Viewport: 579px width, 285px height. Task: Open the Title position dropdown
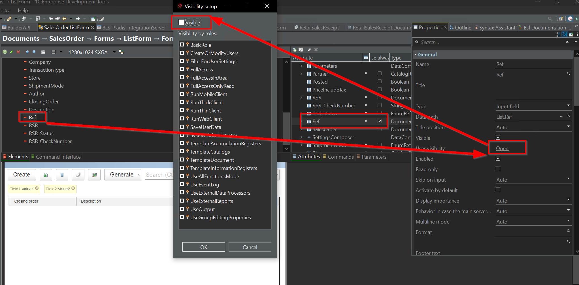568,127
